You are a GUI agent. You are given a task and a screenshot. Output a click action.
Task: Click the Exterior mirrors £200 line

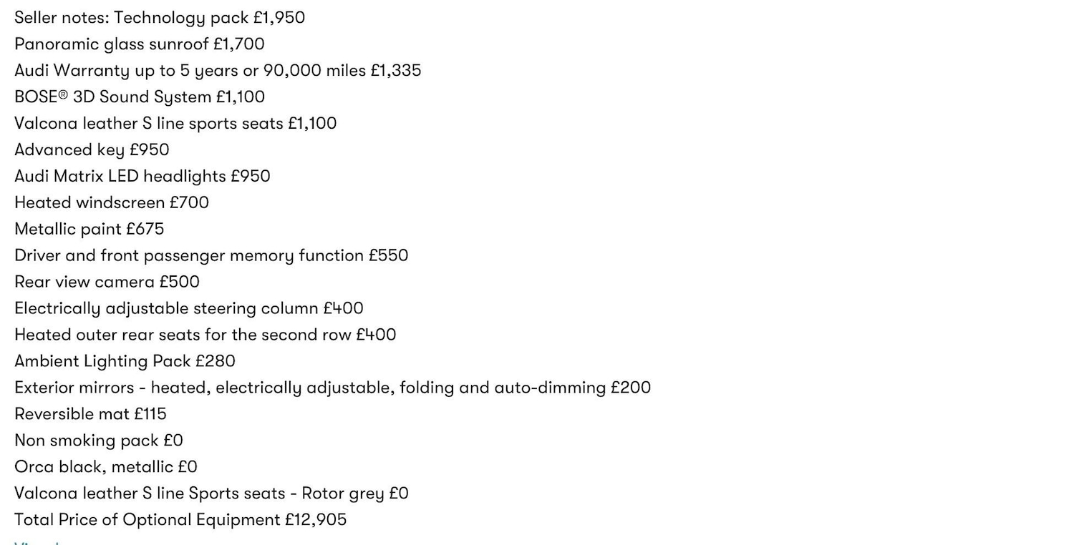(332, 388)
